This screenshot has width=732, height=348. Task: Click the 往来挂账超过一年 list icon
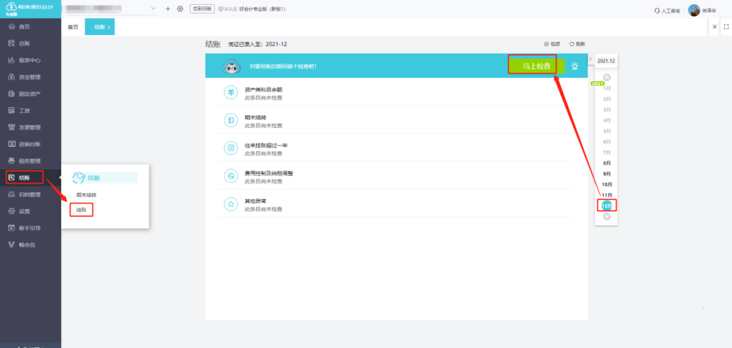coord(231,148)
